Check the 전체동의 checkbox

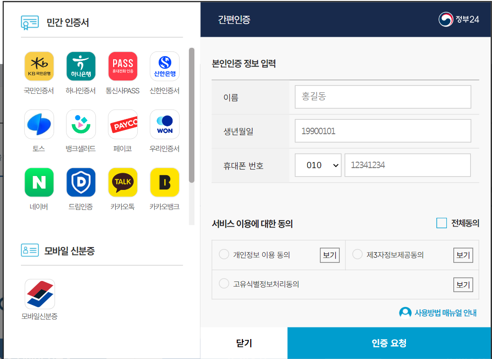click(x=441, y=223)
